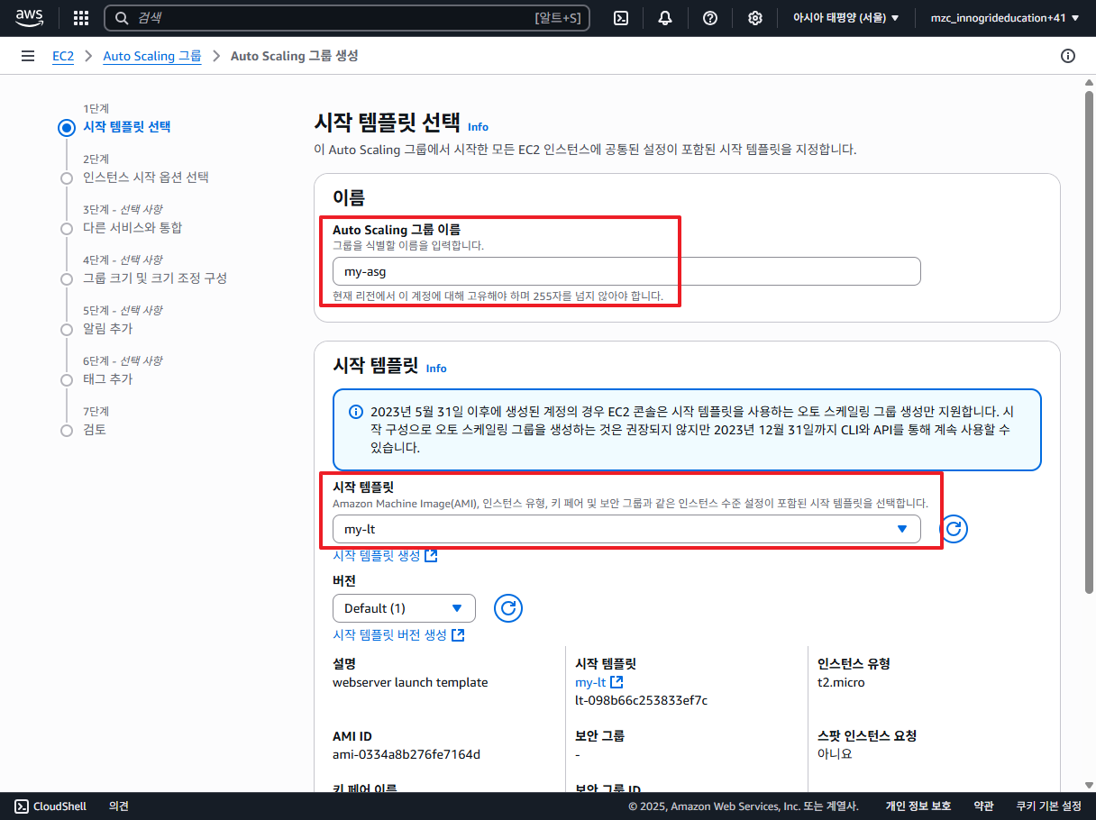Refresh the launch template list
Image resolution: width=1096 pixels, height=820 pixels.
(954, 529)
